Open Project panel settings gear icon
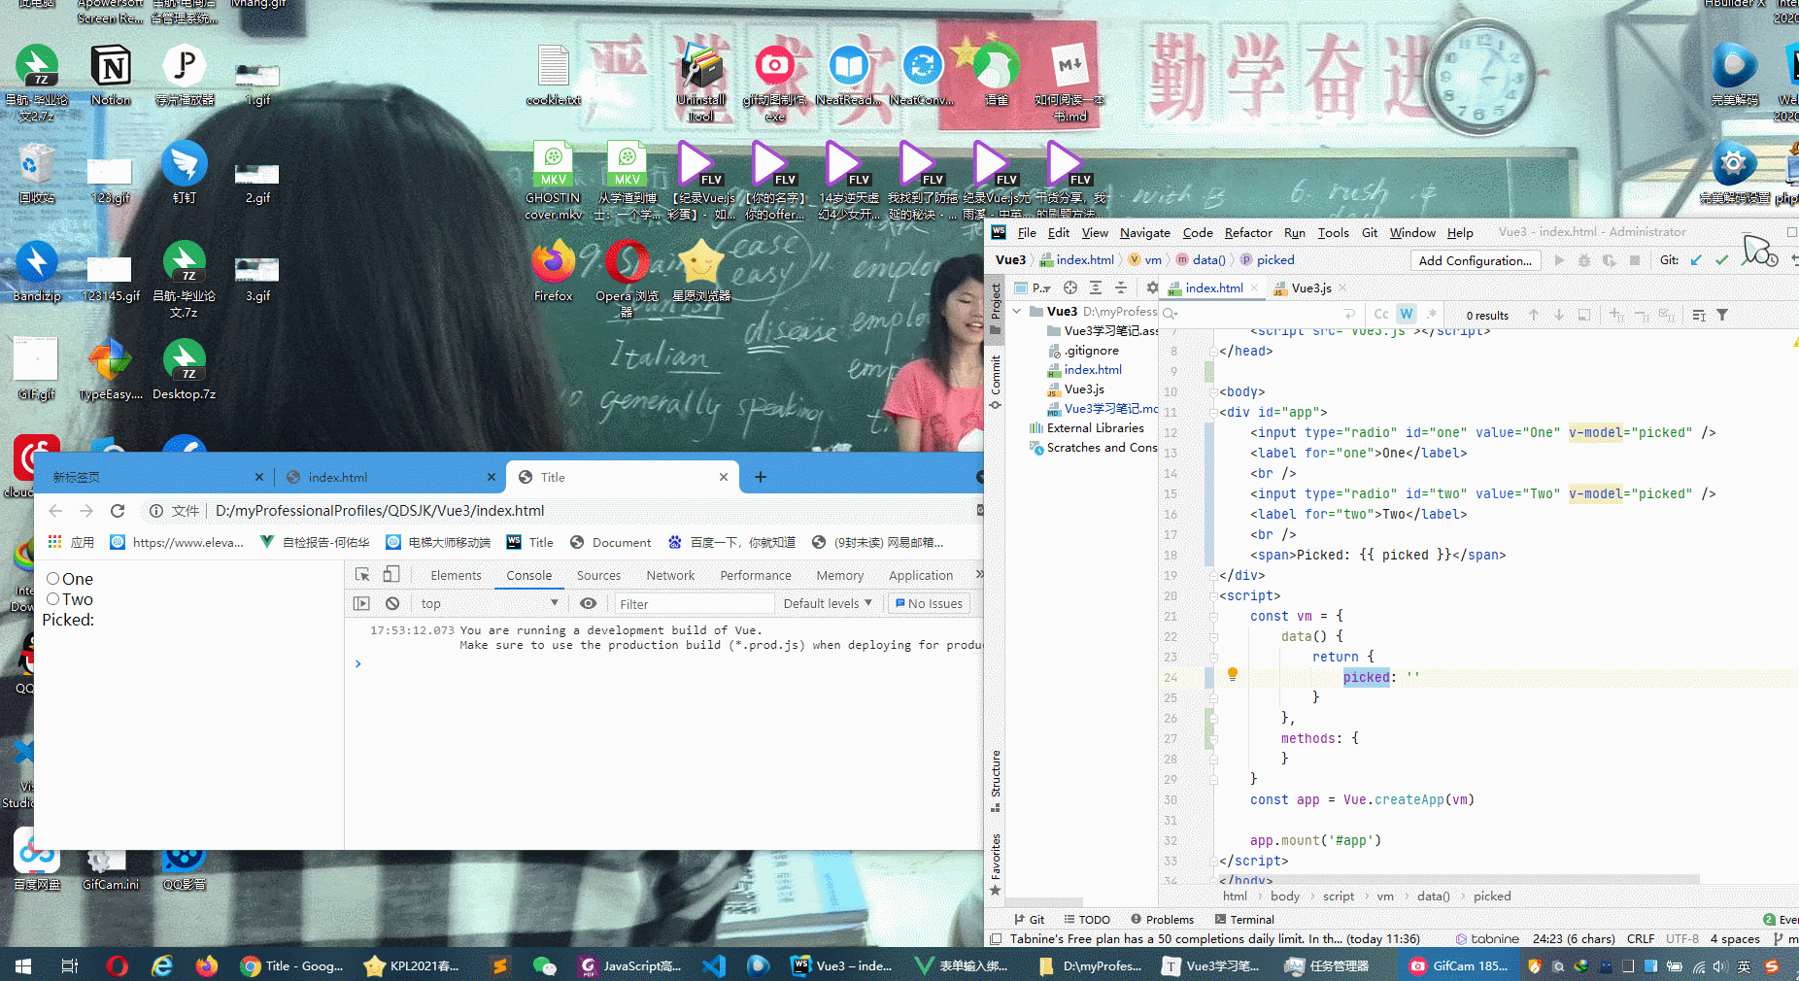Image resolution: width=1799 pixels, height=981 pixels. [1152, 288]
